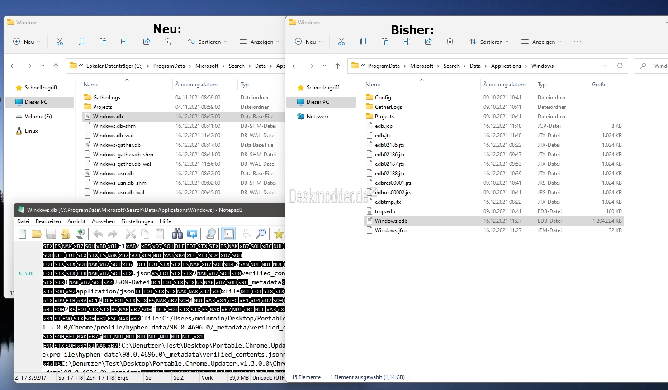
Task: Click Microsoft breadcrumb in right Explorer address bar
Action: point(422,66)
